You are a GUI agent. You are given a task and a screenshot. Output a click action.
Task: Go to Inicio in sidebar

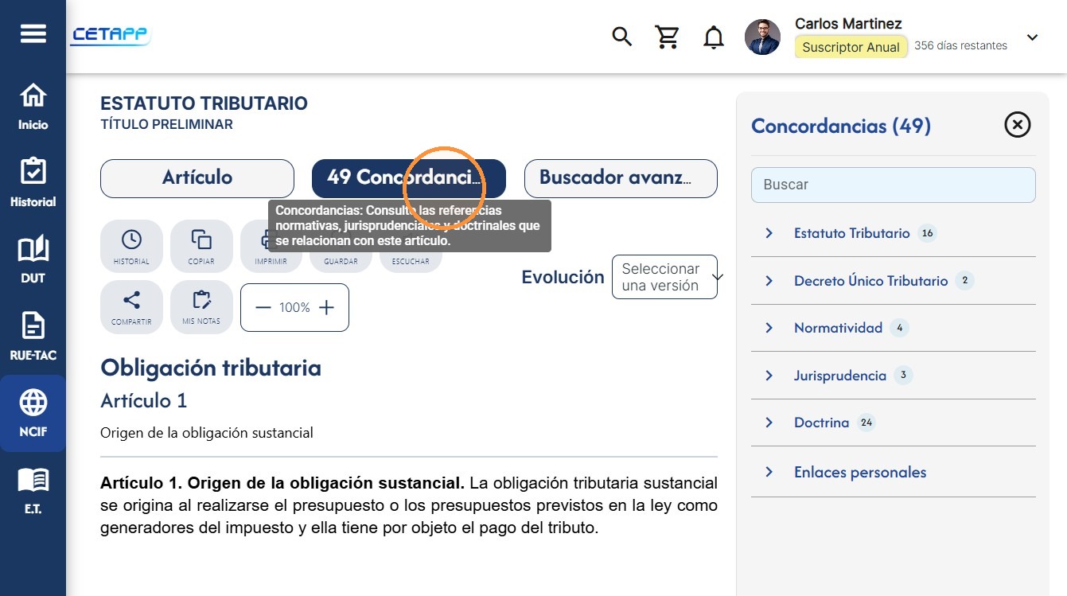pyautogui.click(x=33, y=107)
